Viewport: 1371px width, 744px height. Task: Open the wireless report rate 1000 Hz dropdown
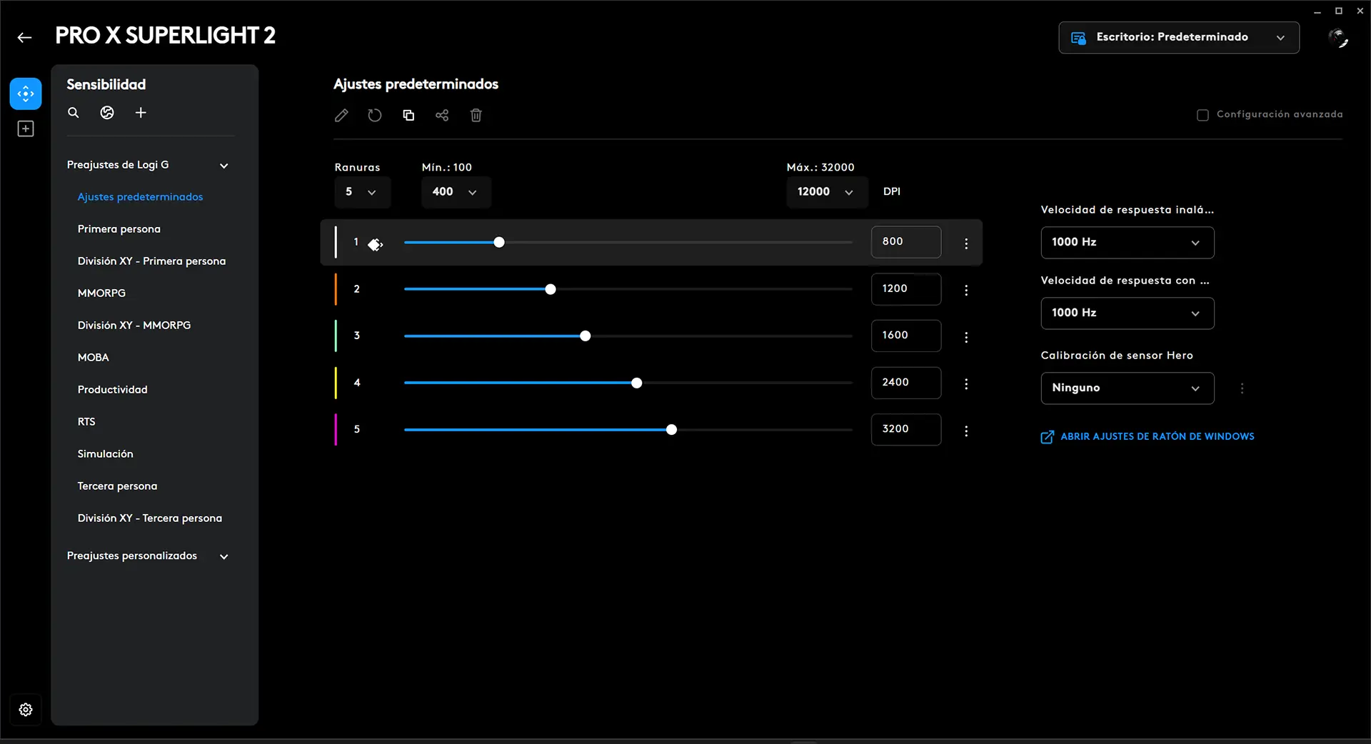(1127, 242)
